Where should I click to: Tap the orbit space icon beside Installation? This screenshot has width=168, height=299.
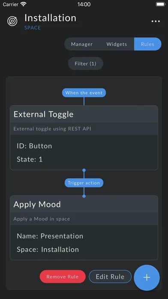(12, 21)
